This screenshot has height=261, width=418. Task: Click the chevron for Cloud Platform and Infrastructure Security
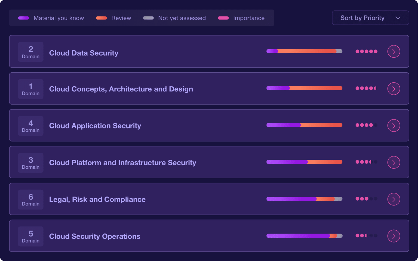point(394,162)
